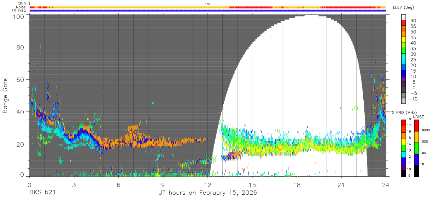
Task: Select the red 17 MHz TX frequency swatch
Action: click(404, 123)
